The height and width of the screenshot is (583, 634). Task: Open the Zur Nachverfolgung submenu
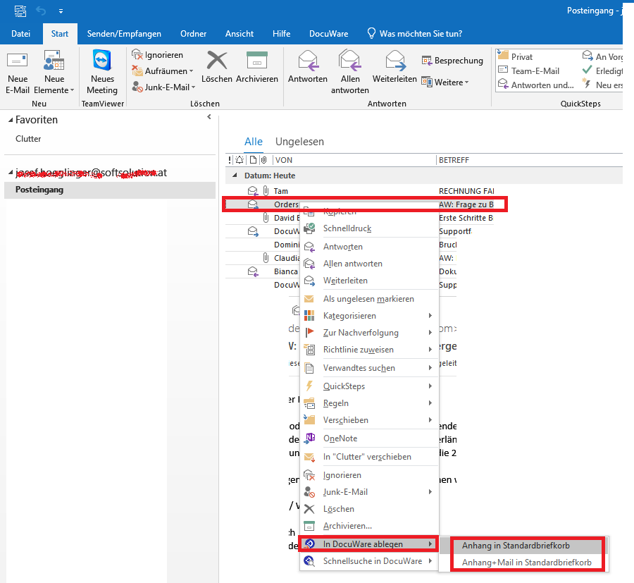369,333
